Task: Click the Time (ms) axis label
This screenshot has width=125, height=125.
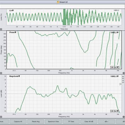Action: click(x=64, y=29)
